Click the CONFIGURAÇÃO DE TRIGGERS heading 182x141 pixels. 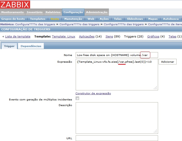[x=26, y=29]
